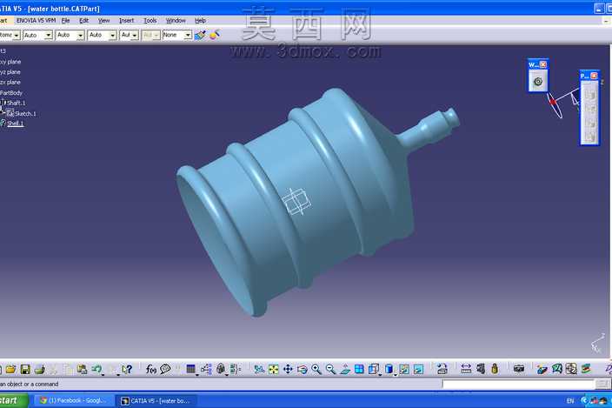Click the Create Multi-View icon
Viewport: 612px width, 408px height.
(x=359, y=369)
